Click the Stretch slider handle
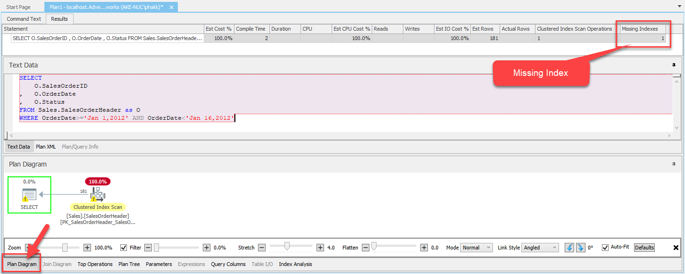 [x=286, y=246]
